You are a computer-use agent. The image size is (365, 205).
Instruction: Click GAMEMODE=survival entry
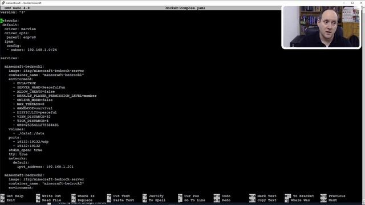point(33,109)
